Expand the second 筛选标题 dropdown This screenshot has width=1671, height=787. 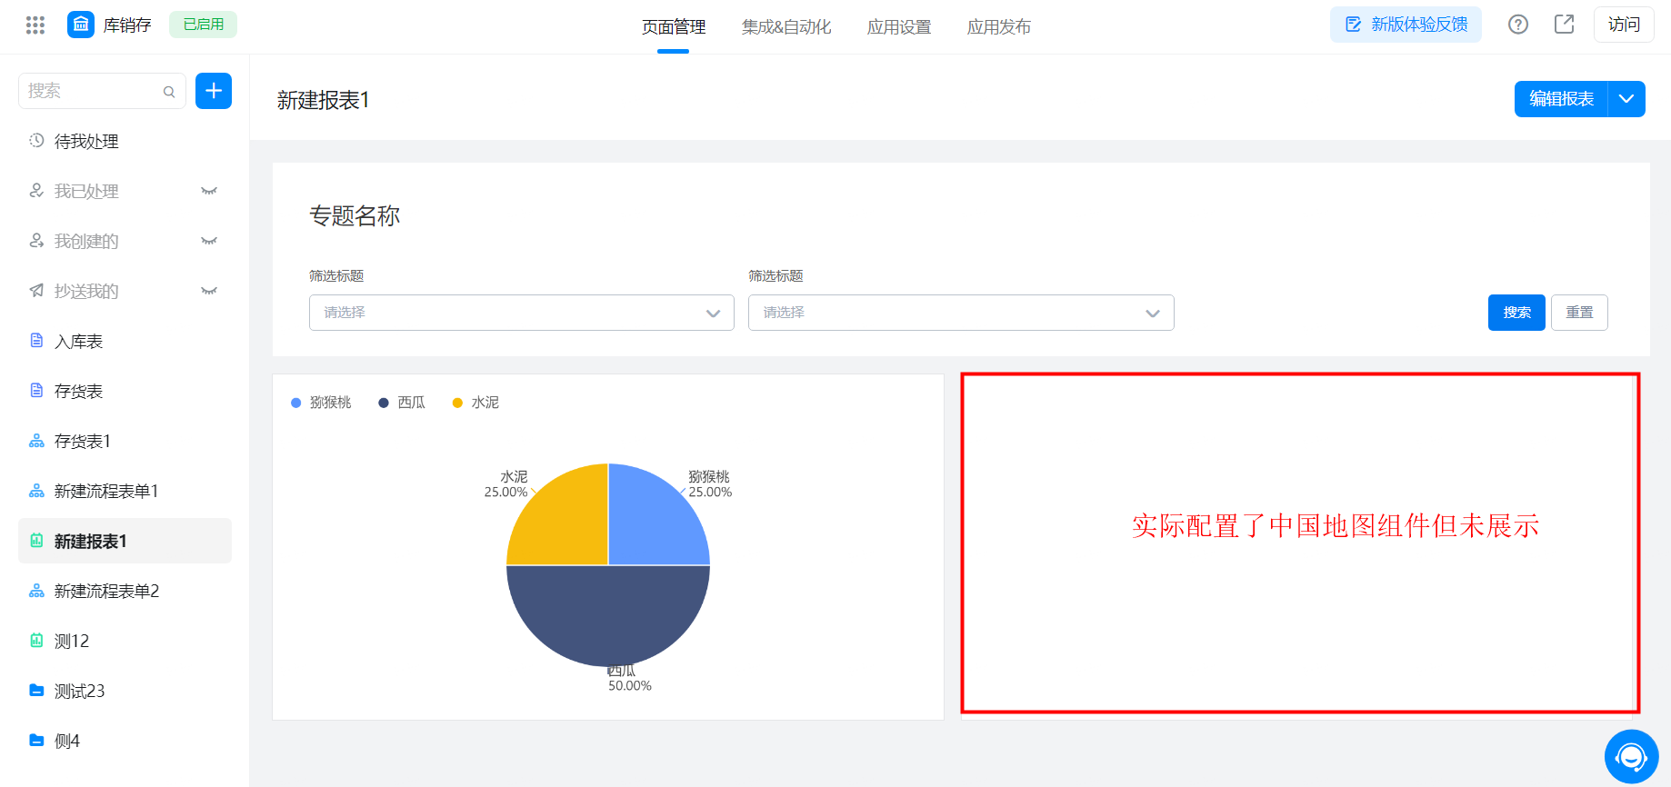coord(961,313)
